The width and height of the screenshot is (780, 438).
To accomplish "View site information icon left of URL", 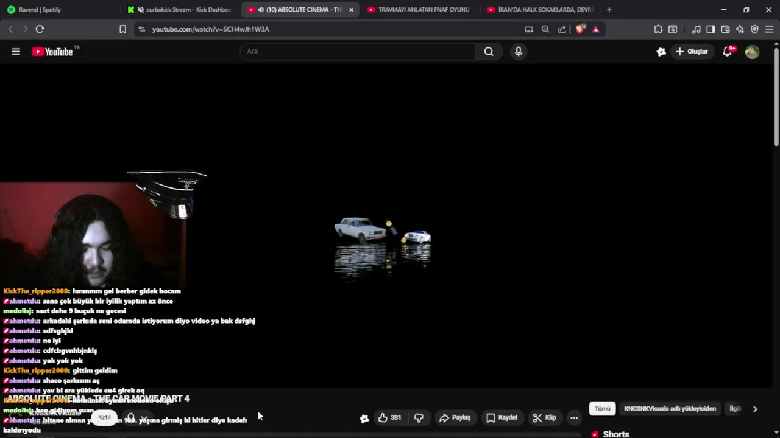I will click(141, 29).
